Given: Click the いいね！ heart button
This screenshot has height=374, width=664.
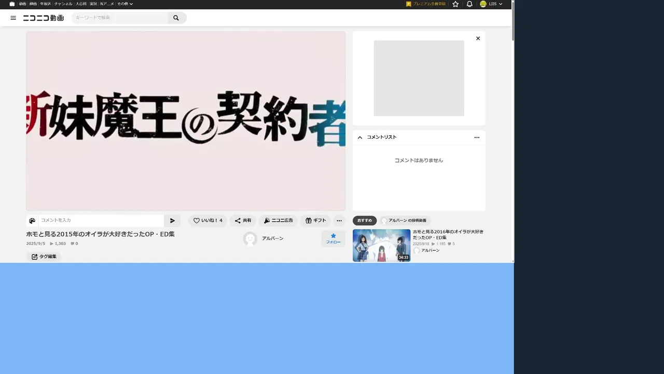Looking at the screenshot, I should (208, 221).
